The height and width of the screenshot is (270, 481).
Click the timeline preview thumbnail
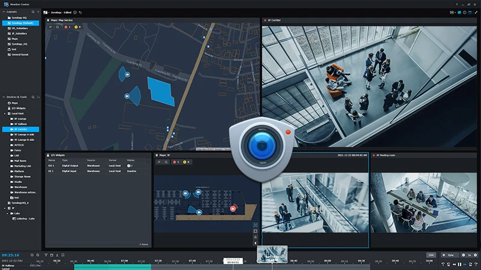click(x=272, y=254)
